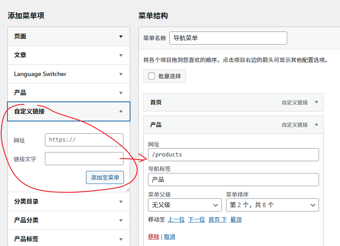The width and height of the screenshot is (340, 246).
Task: Move item with 上一位 link
Action: (176, 220)
